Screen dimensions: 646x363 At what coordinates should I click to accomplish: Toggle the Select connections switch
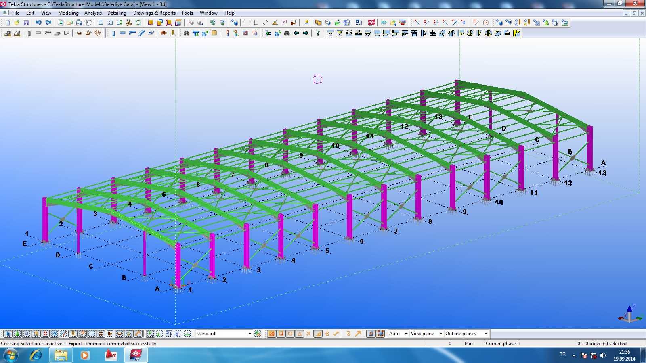click(x=17, y=334)
